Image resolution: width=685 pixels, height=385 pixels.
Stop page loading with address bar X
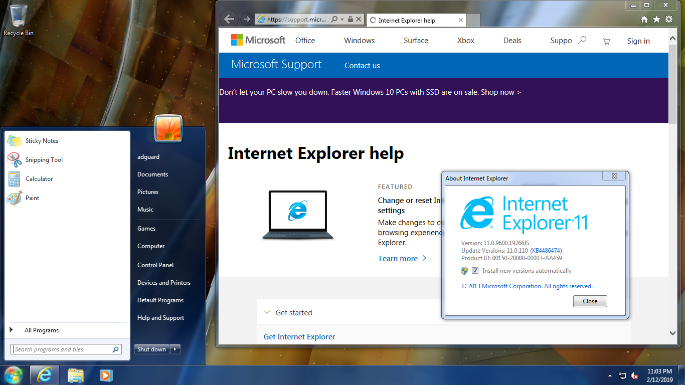point(358,20)
